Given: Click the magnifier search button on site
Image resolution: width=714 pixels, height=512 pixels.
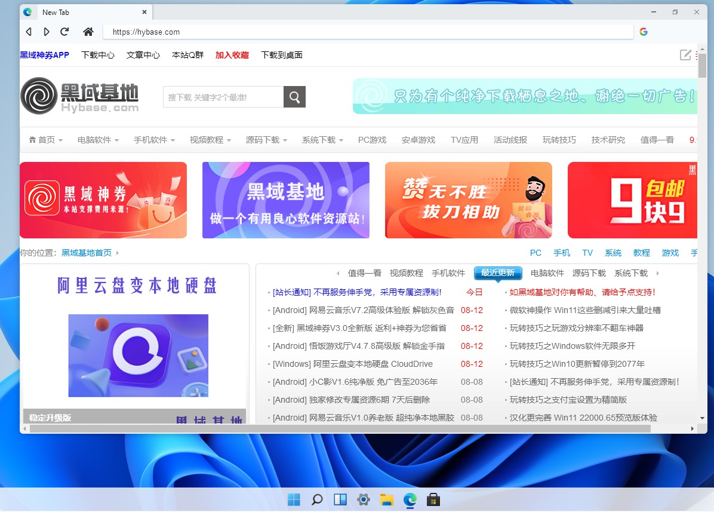Looking at the screenshot, I should click(x=295, y=97).
